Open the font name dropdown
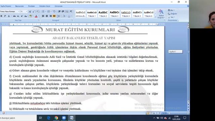The width and height of the screenshot is (215, 121). [19, 12]
